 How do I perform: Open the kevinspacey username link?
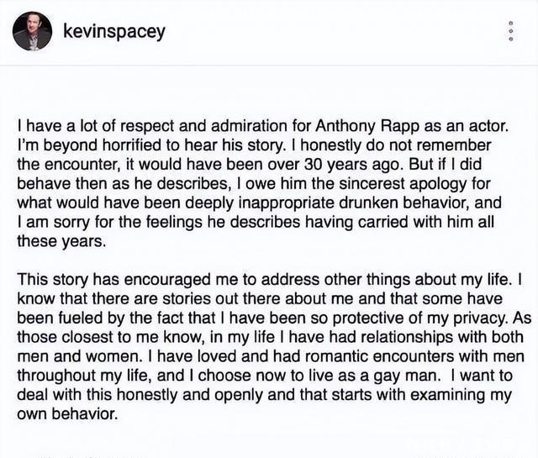pyautogui.click(x=114, y=32)
